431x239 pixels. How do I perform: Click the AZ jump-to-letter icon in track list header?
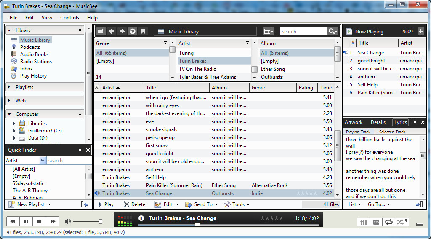tap(97, 88)
